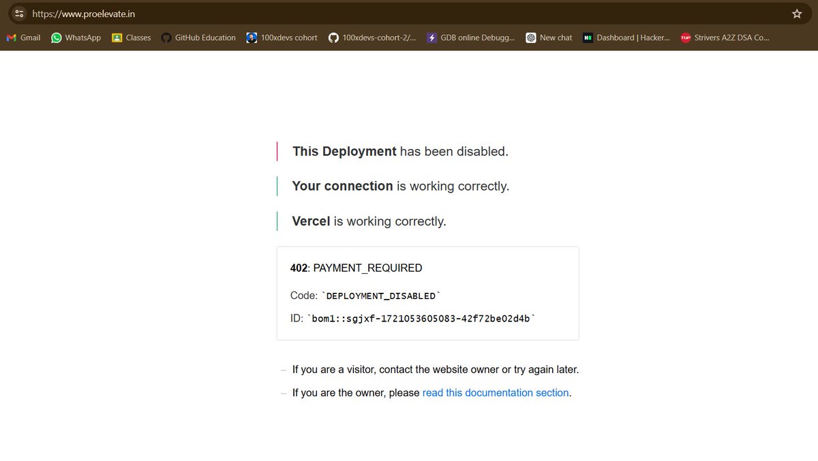This screenshot has height=461, width=818.
Task: Open the Gmail bookmark
Action: click(x=24, y=38)
